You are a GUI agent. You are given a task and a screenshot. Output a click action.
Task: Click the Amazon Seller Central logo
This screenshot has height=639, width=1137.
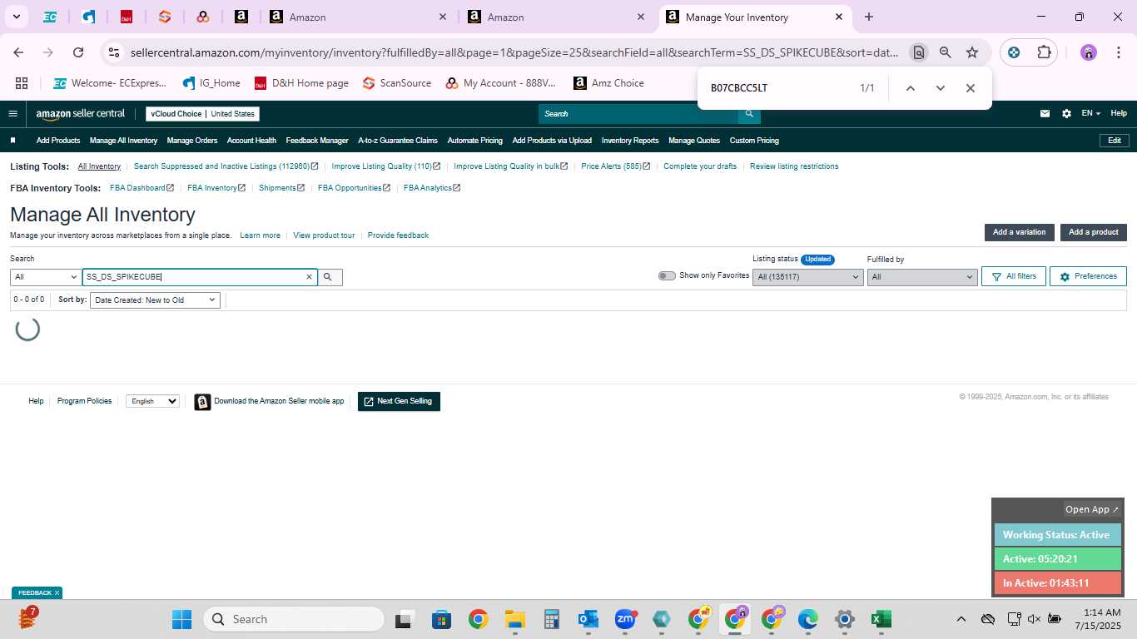(x=81, y=114)
